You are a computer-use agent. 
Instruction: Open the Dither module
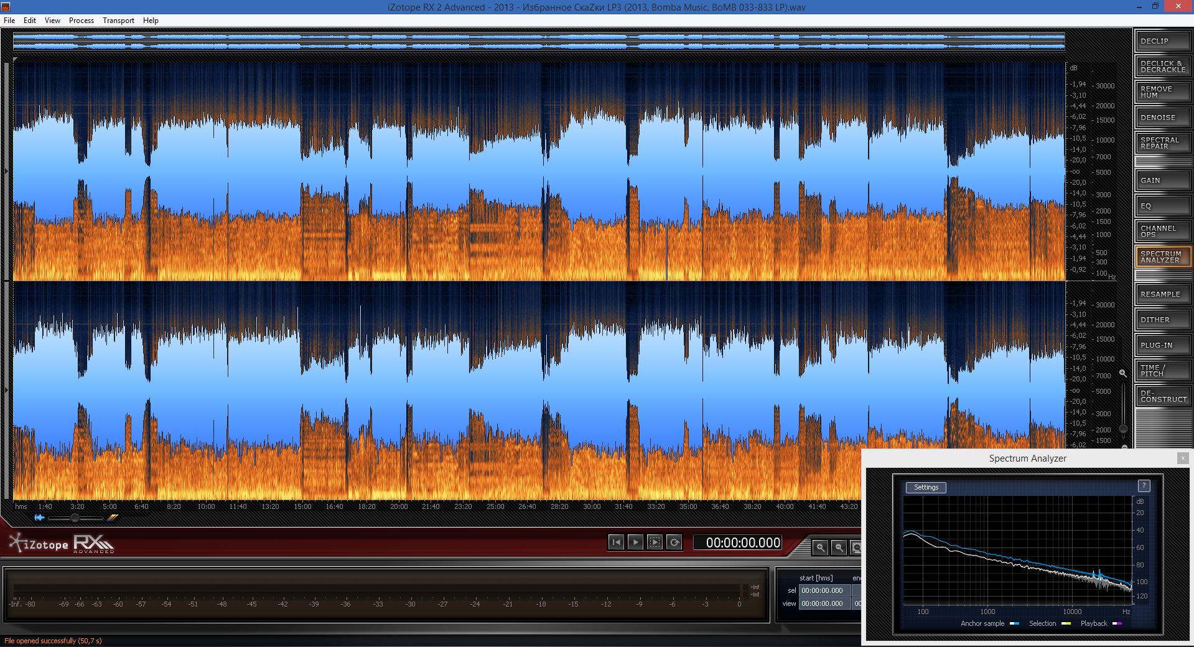[1163, 320]
